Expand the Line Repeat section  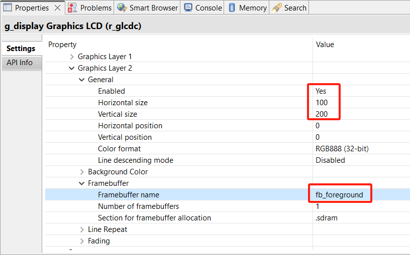click(82, 229)
